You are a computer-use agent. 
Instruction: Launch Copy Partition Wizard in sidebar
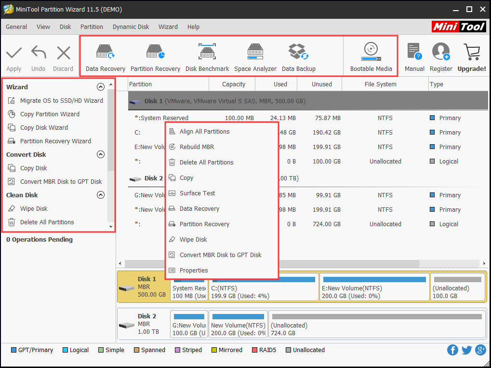43,114
